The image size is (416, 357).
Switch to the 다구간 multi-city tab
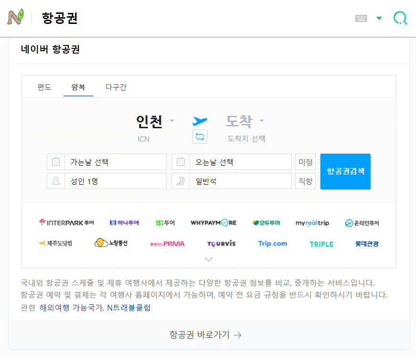115,88
